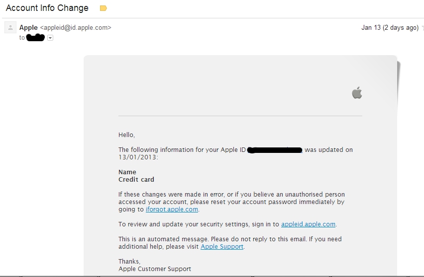Click the appleid@id.apple.com sender address

[76, 27]
